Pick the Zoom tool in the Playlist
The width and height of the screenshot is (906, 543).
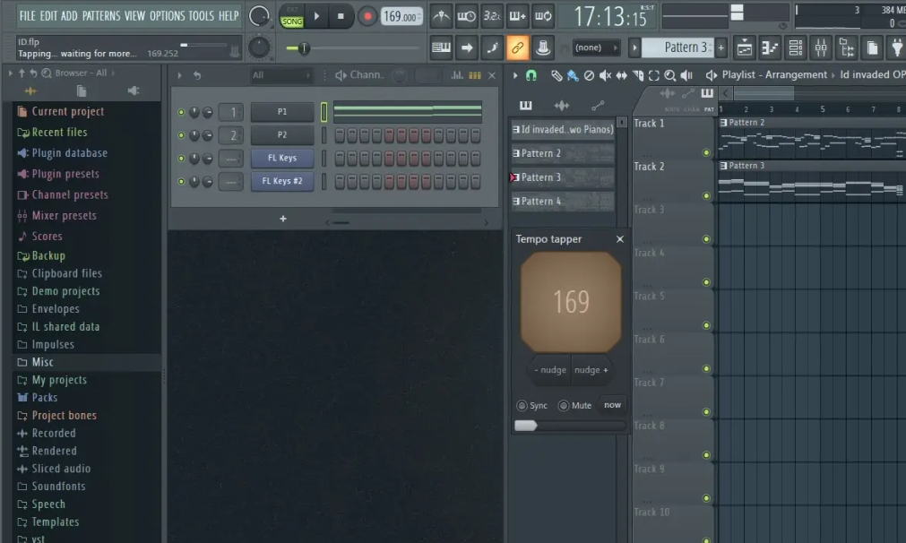click(x=671, y=75)
